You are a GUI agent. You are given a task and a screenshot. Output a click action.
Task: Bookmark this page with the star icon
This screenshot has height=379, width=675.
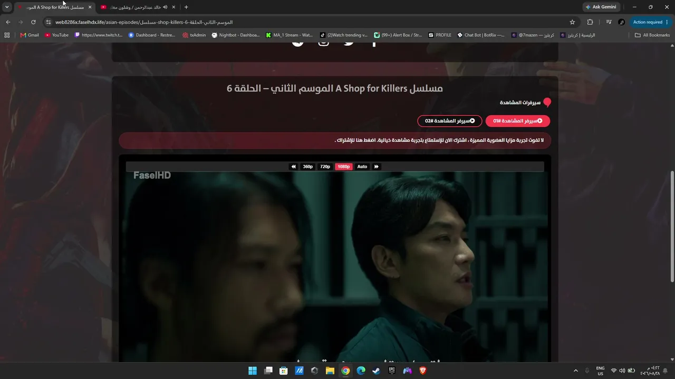[572, 22]
